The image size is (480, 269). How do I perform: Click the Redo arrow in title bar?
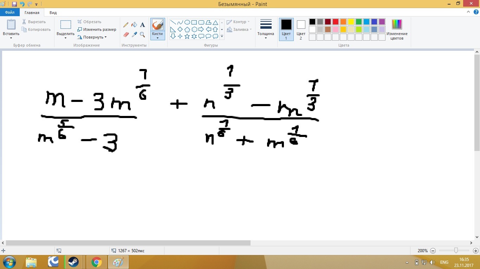(x=30, y=4)
